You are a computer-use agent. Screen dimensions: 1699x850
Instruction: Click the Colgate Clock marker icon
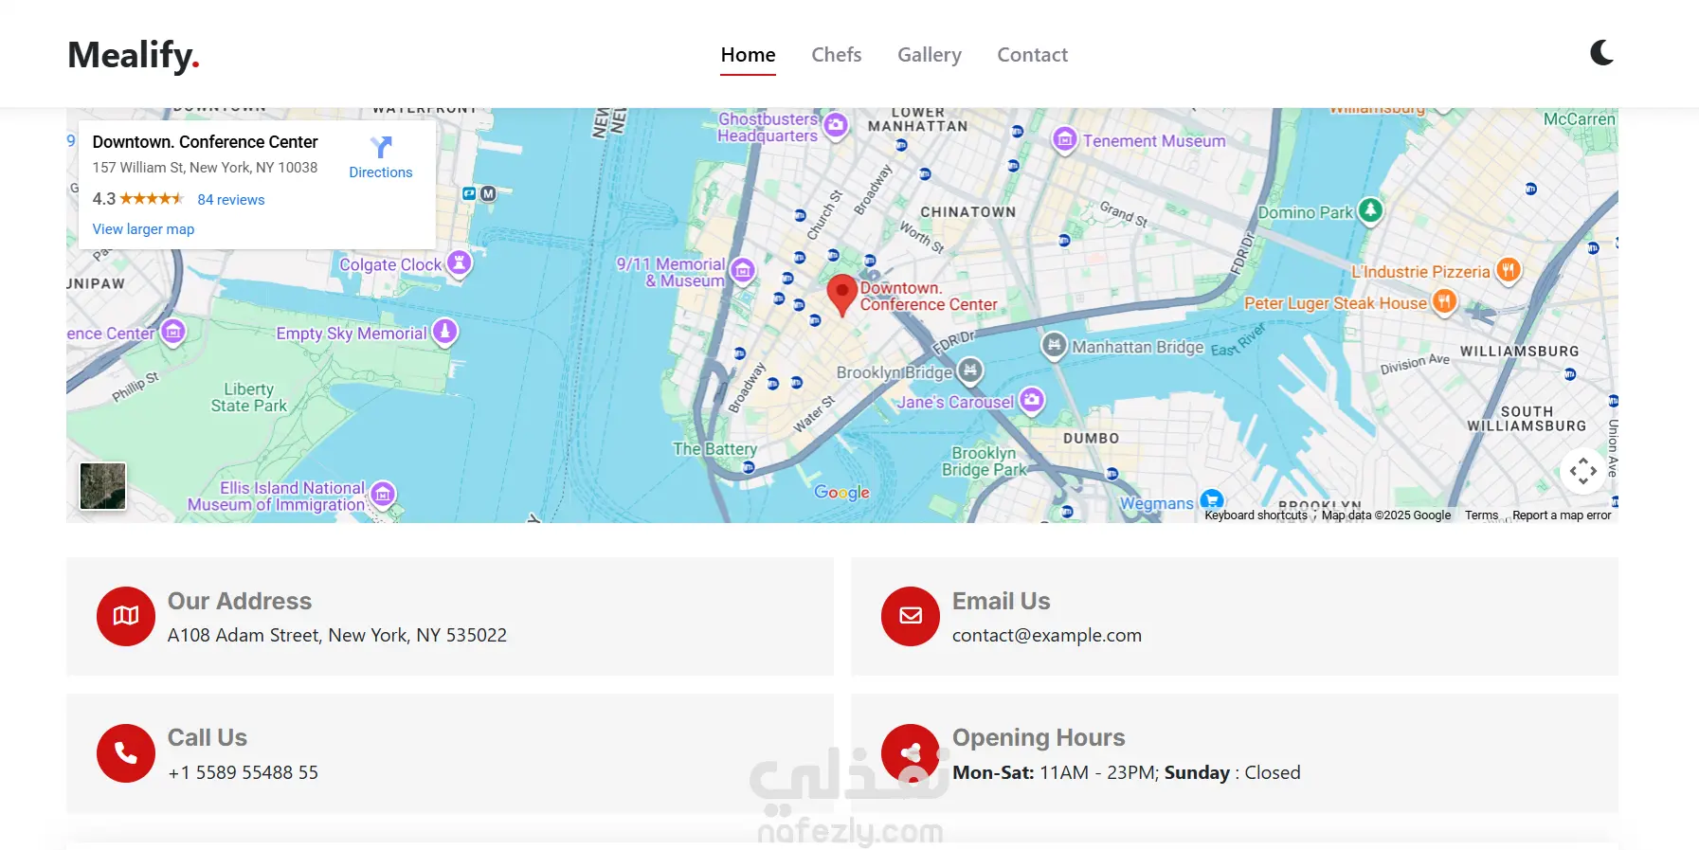coord(459,262)
